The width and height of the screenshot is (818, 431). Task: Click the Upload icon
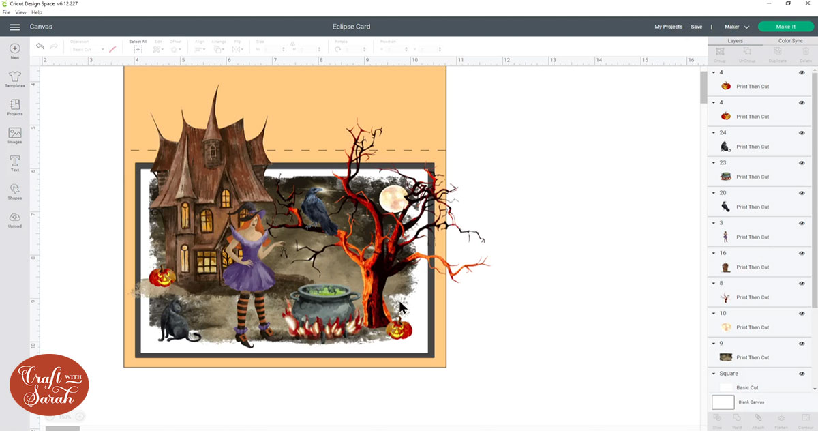(14, 220)
